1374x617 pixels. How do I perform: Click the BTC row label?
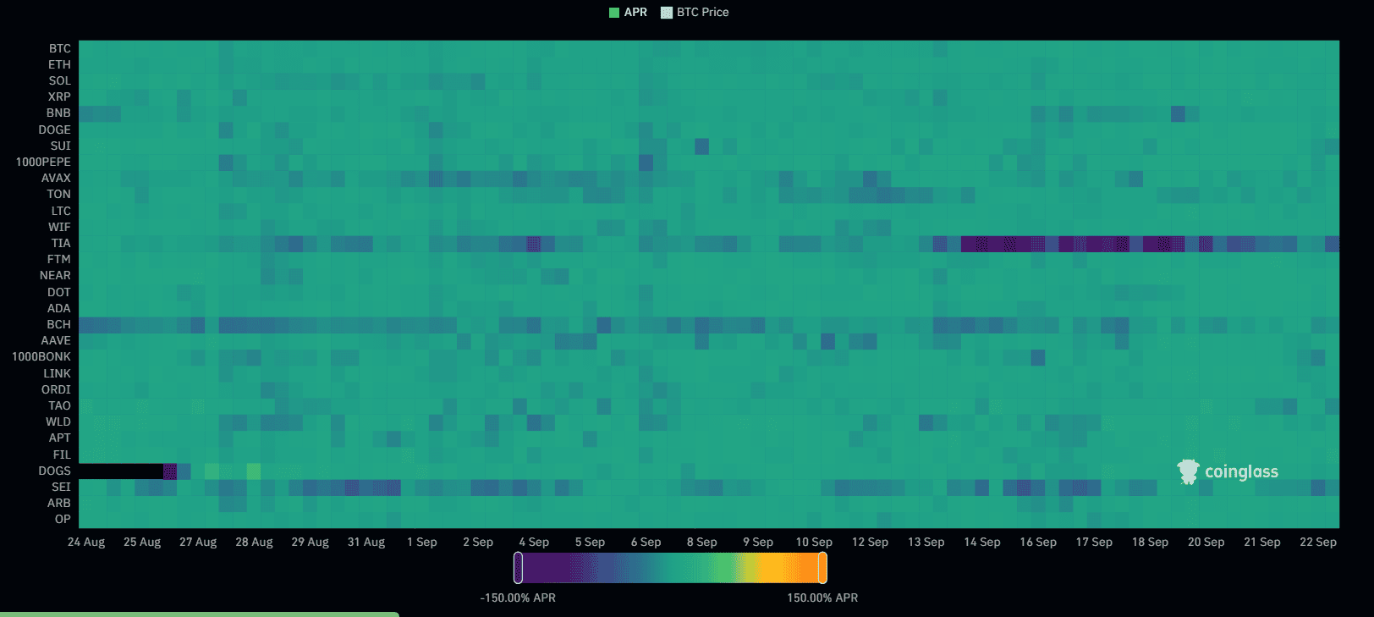pos(60,48)
